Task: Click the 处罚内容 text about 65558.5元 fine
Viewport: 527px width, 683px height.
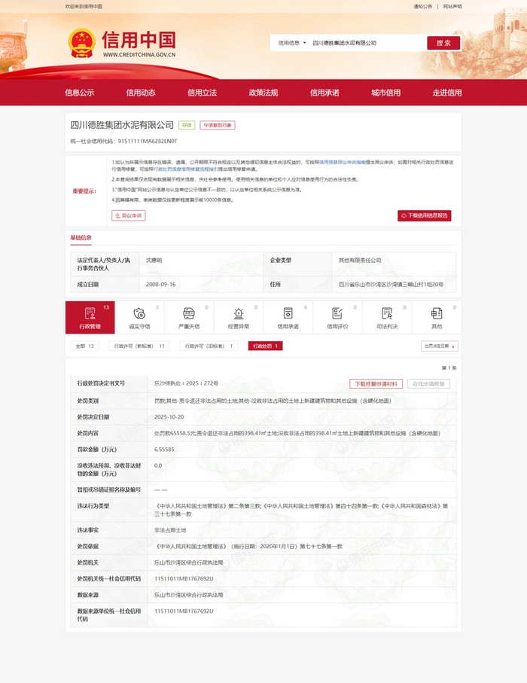Action: click(297, 433)
